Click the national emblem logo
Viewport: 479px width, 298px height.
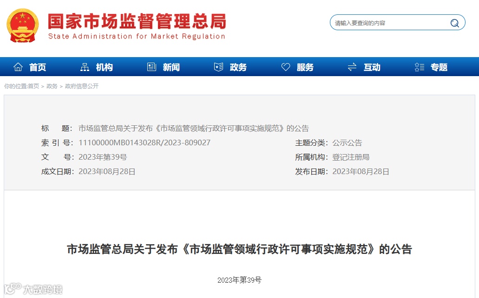23,26
